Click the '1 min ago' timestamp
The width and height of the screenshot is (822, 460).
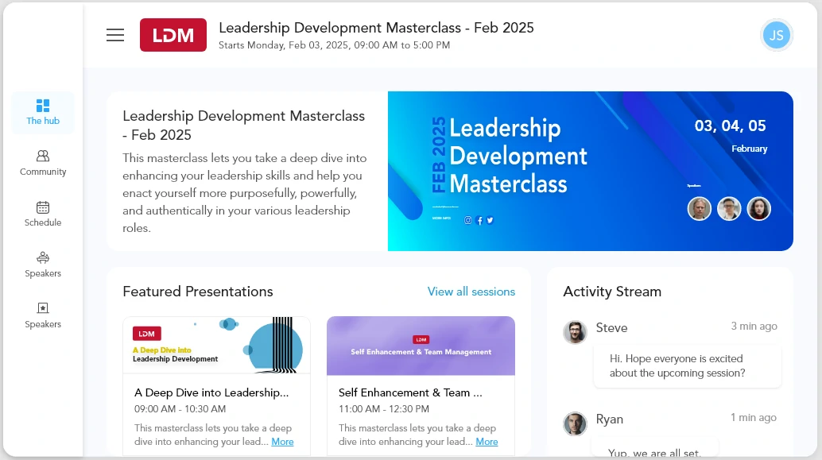(x=754, y=418)
